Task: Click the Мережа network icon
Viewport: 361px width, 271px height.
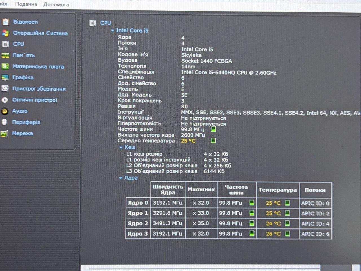Action: click(4, 134)
